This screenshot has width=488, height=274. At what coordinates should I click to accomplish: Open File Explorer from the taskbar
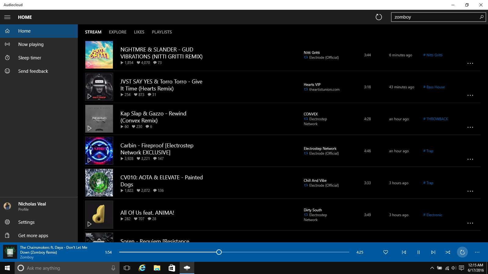[157, 268]
